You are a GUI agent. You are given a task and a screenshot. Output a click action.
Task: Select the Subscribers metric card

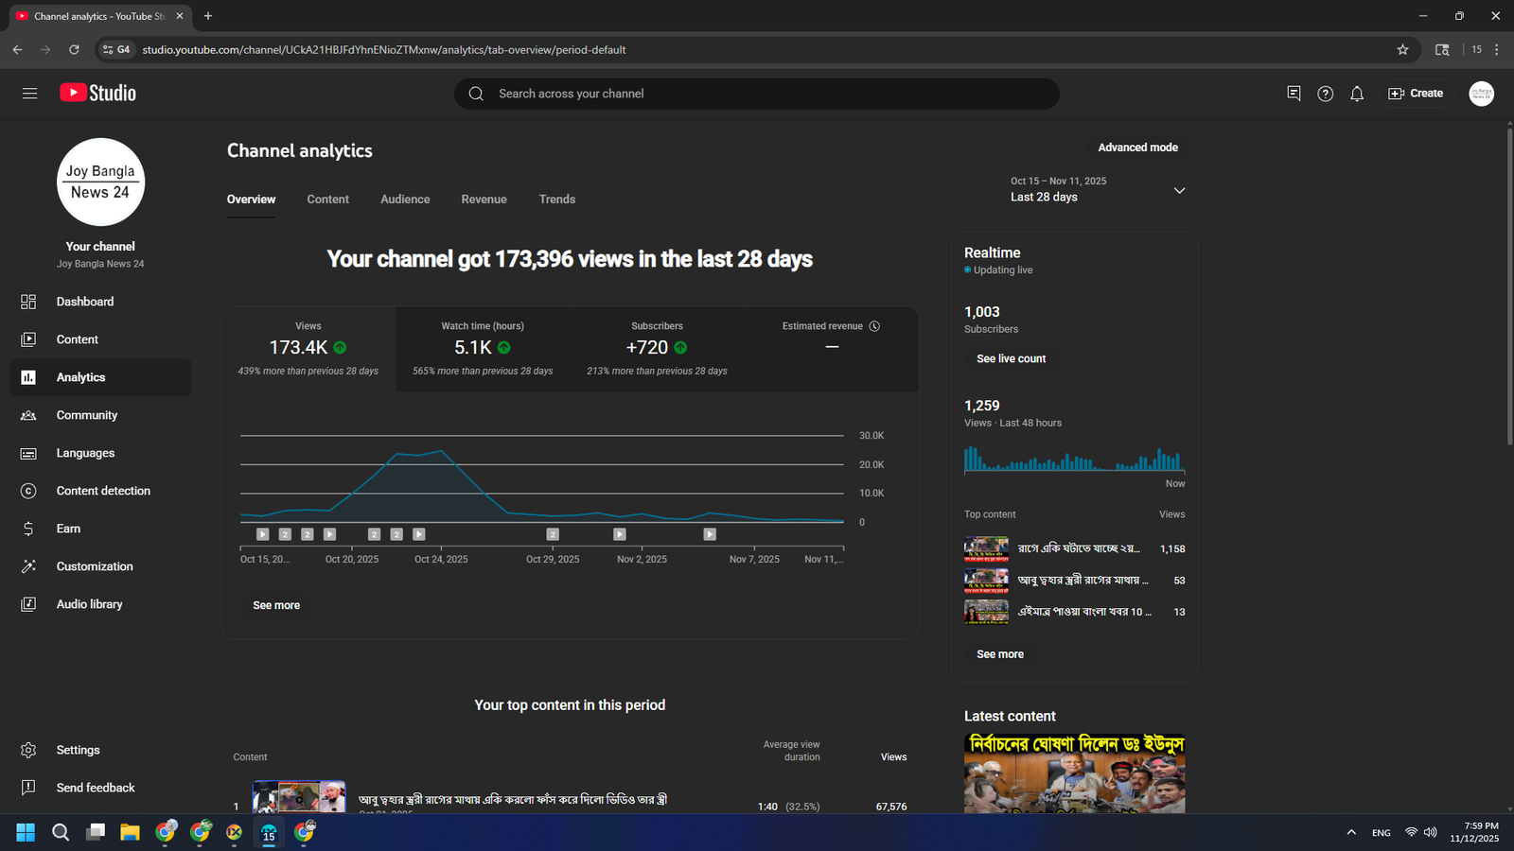[x=657, y=348]
